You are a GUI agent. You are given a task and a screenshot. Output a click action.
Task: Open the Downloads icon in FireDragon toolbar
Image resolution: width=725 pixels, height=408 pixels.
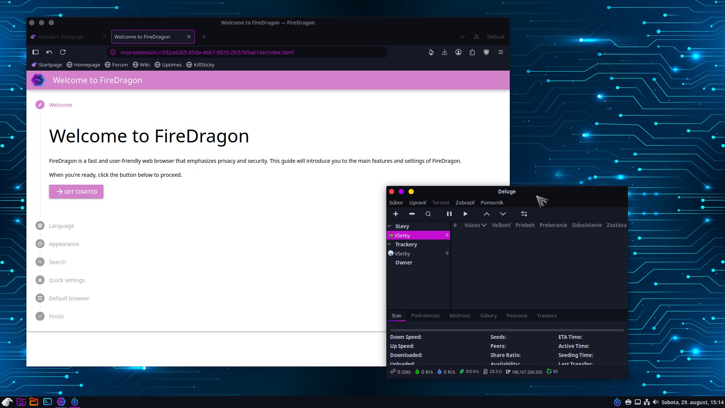pos(445,52)
